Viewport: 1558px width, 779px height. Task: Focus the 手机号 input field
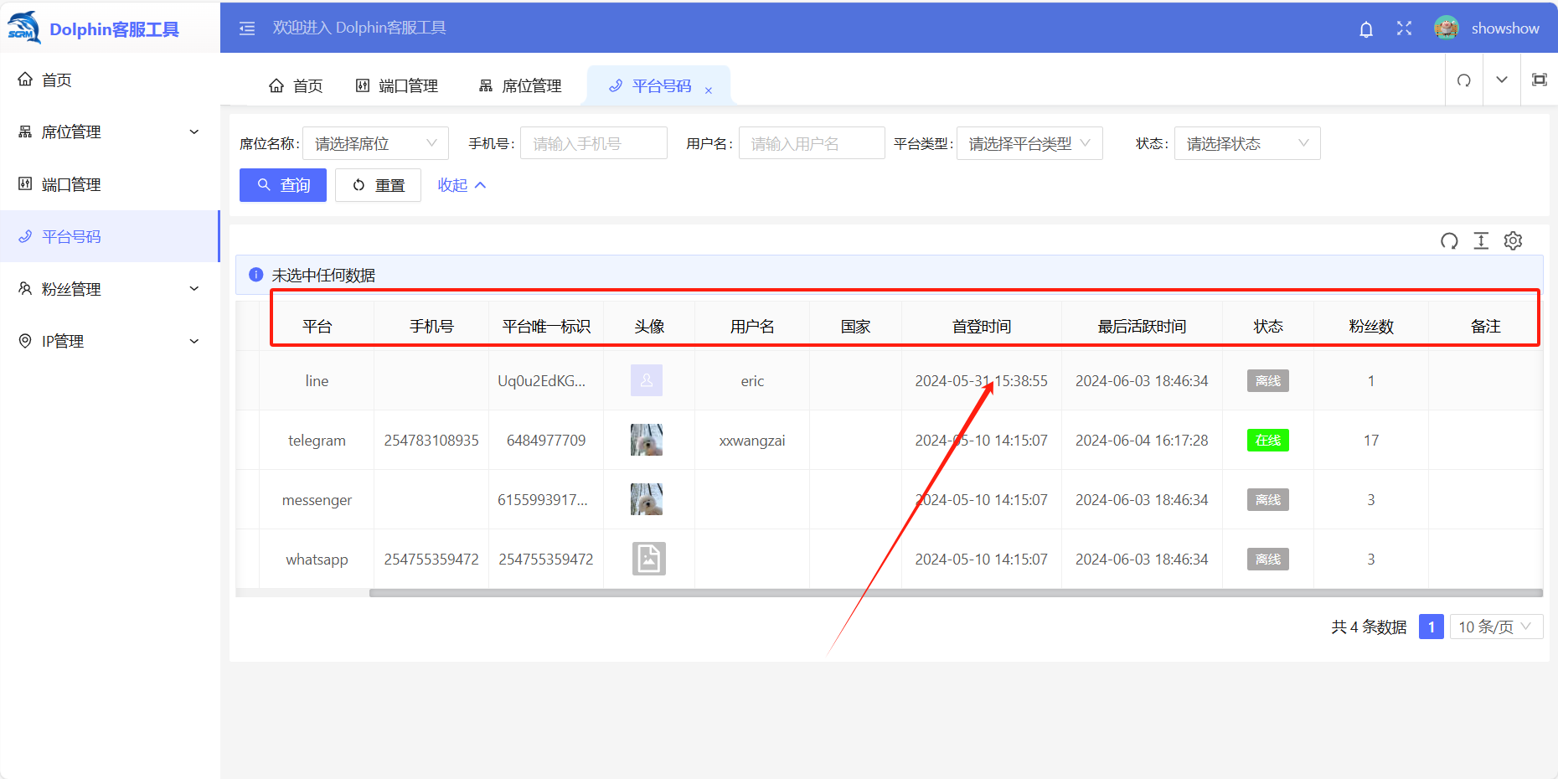point(593,144)
